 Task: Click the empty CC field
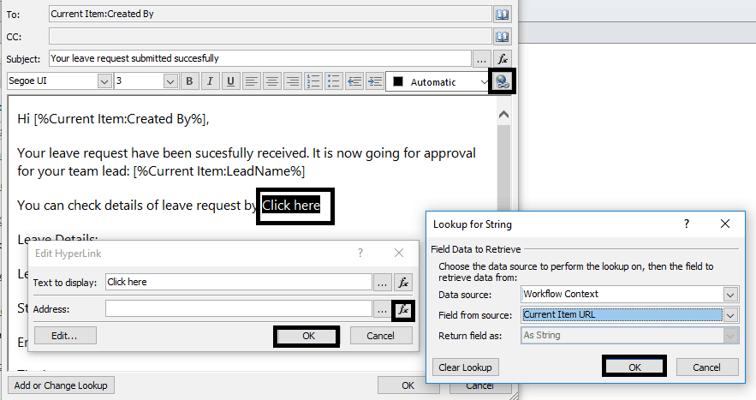pyautogui.click(x=270, y=36)
